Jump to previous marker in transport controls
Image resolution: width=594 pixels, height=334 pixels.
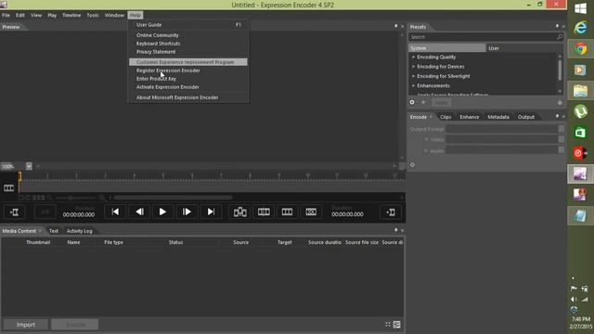point(115,212)
